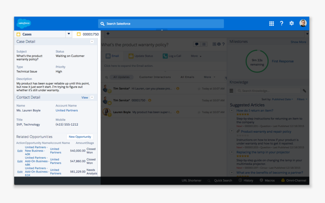Click the 9m 33s remaining progress ring
Viewport: 325px width, 203px height.
tap(257, 61)
